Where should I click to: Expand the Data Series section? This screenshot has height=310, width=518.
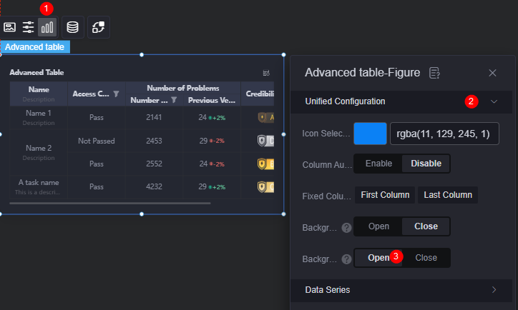point(494,290)
